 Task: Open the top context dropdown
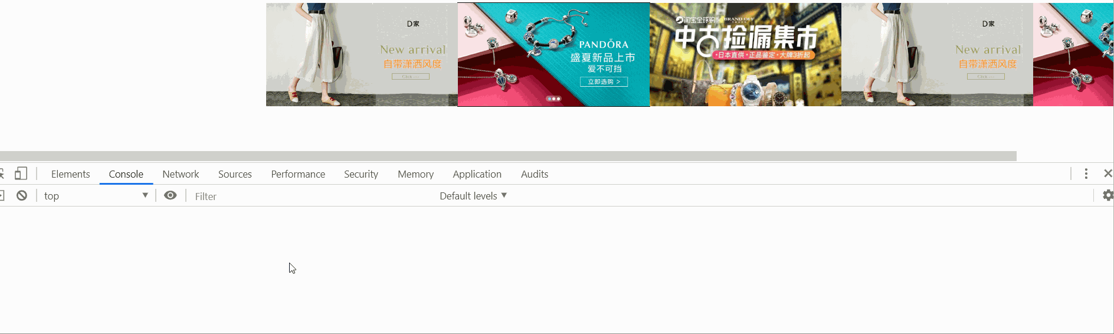(96, 196)
